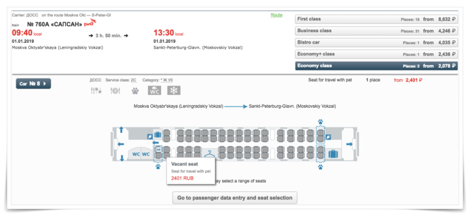470x216 pixels.
Task: Select vacant seat 66 in car map
Action: tap(158, 149)
